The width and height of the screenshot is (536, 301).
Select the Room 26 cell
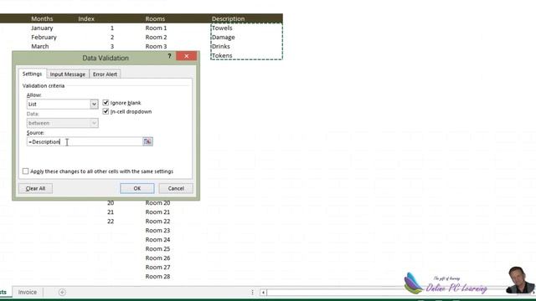click(x=157, y=258)
